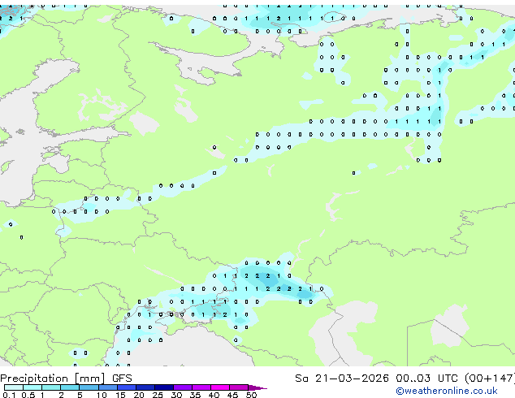Click the '50' legend label
The width and height of the screenshot is (515, 398).
tap(252, 395)
